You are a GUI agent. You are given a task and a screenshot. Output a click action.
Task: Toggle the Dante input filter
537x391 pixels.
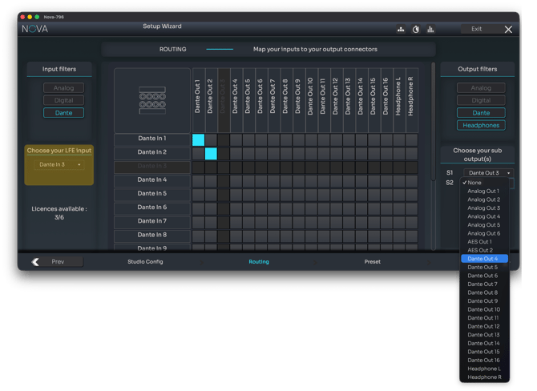click(63, 113)
